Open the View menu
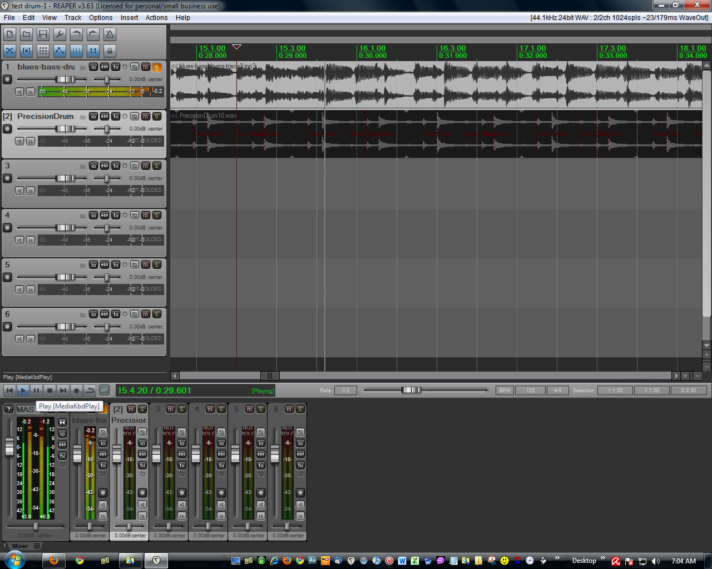Image resolution: width=712 pixels, height=569 pixels. coord(50,18)
